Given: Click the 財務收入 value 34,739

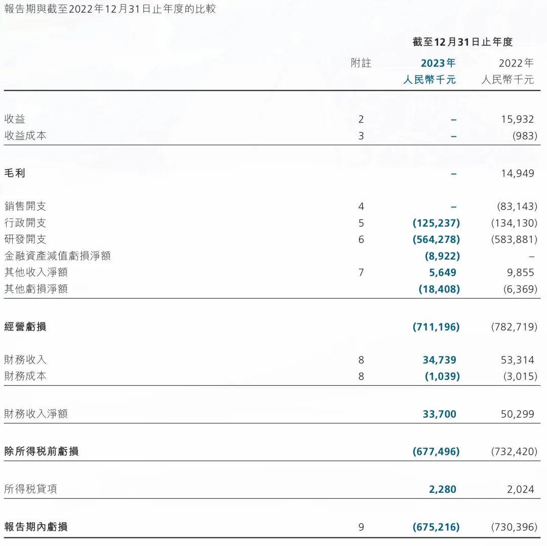Looking at the screenshot, I should click(439, 360).
